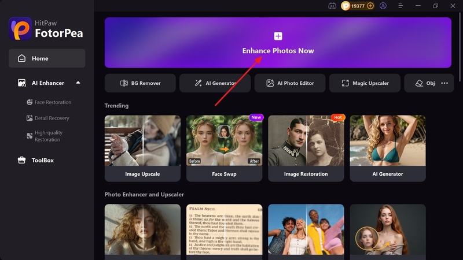Click the Photo Enhancer and Upscaler heading
Screen dimensions: 463x260
click(x=144, y=195)
